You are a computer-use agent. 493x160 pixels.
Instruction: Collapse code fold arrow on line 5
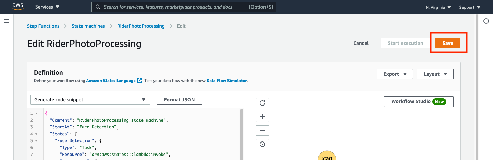(x=36, y=141)
